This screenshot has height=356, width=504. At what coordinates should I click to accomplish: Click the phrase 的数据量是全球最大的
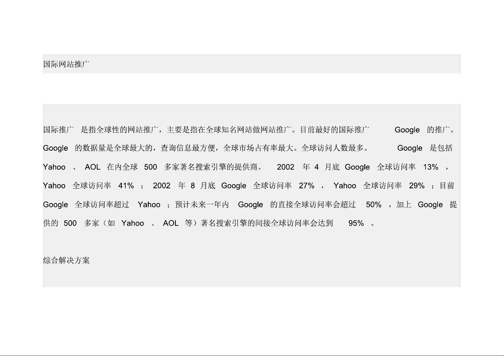pos(114,148)
